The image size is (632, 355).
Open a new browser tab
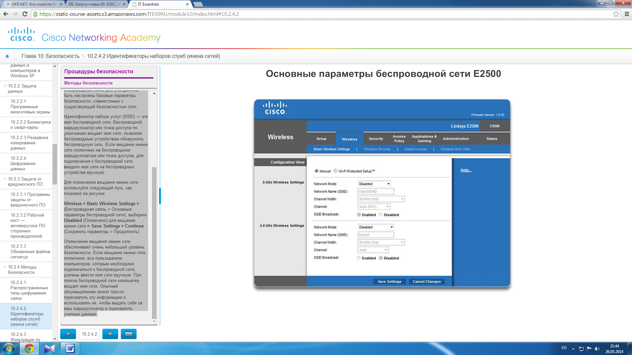point(198,4)
